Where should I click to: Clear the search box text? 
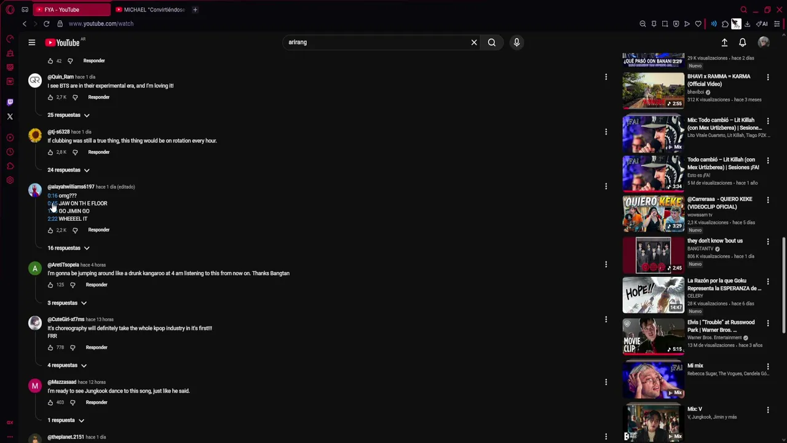pyautogui.click(x=474, y=42)
